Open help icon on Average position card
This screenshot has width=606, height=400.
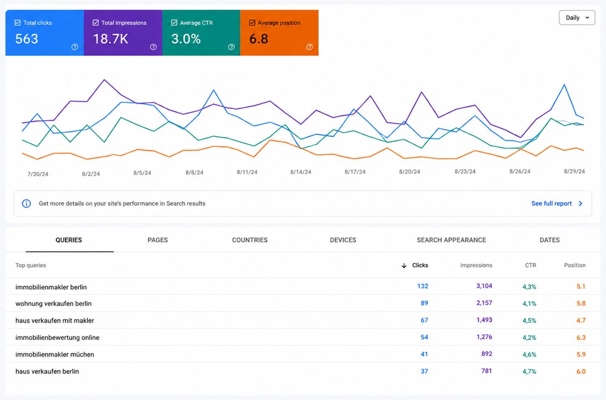click(310, 47)
